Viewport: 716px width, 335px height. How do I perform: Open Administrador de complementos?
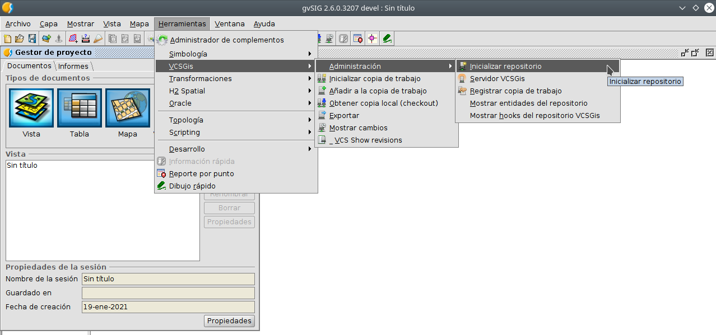236,40
